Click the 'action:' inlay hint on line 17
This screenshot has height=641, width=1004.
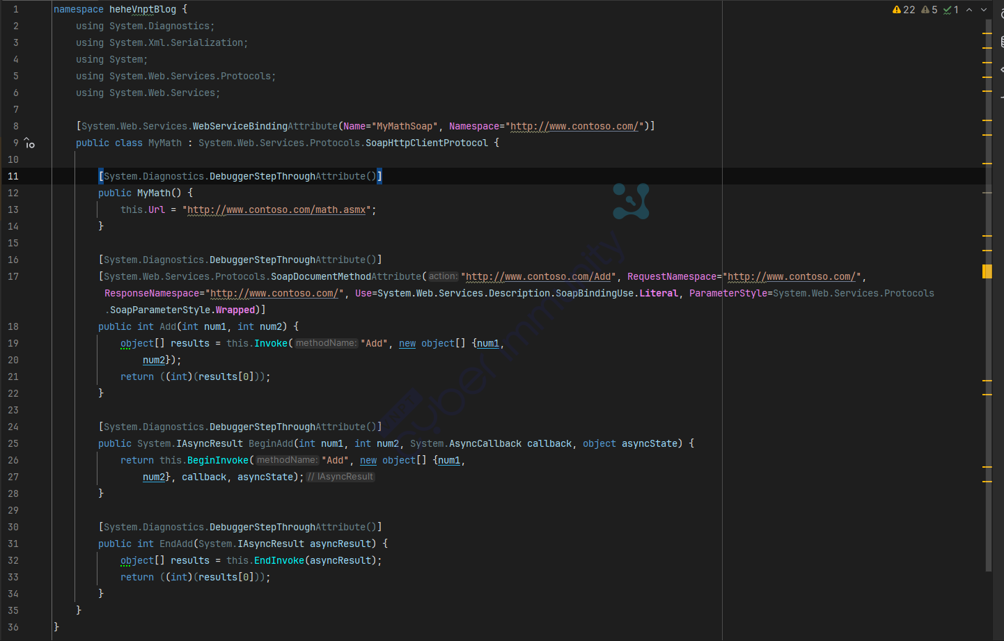click(x=443, y=277)
